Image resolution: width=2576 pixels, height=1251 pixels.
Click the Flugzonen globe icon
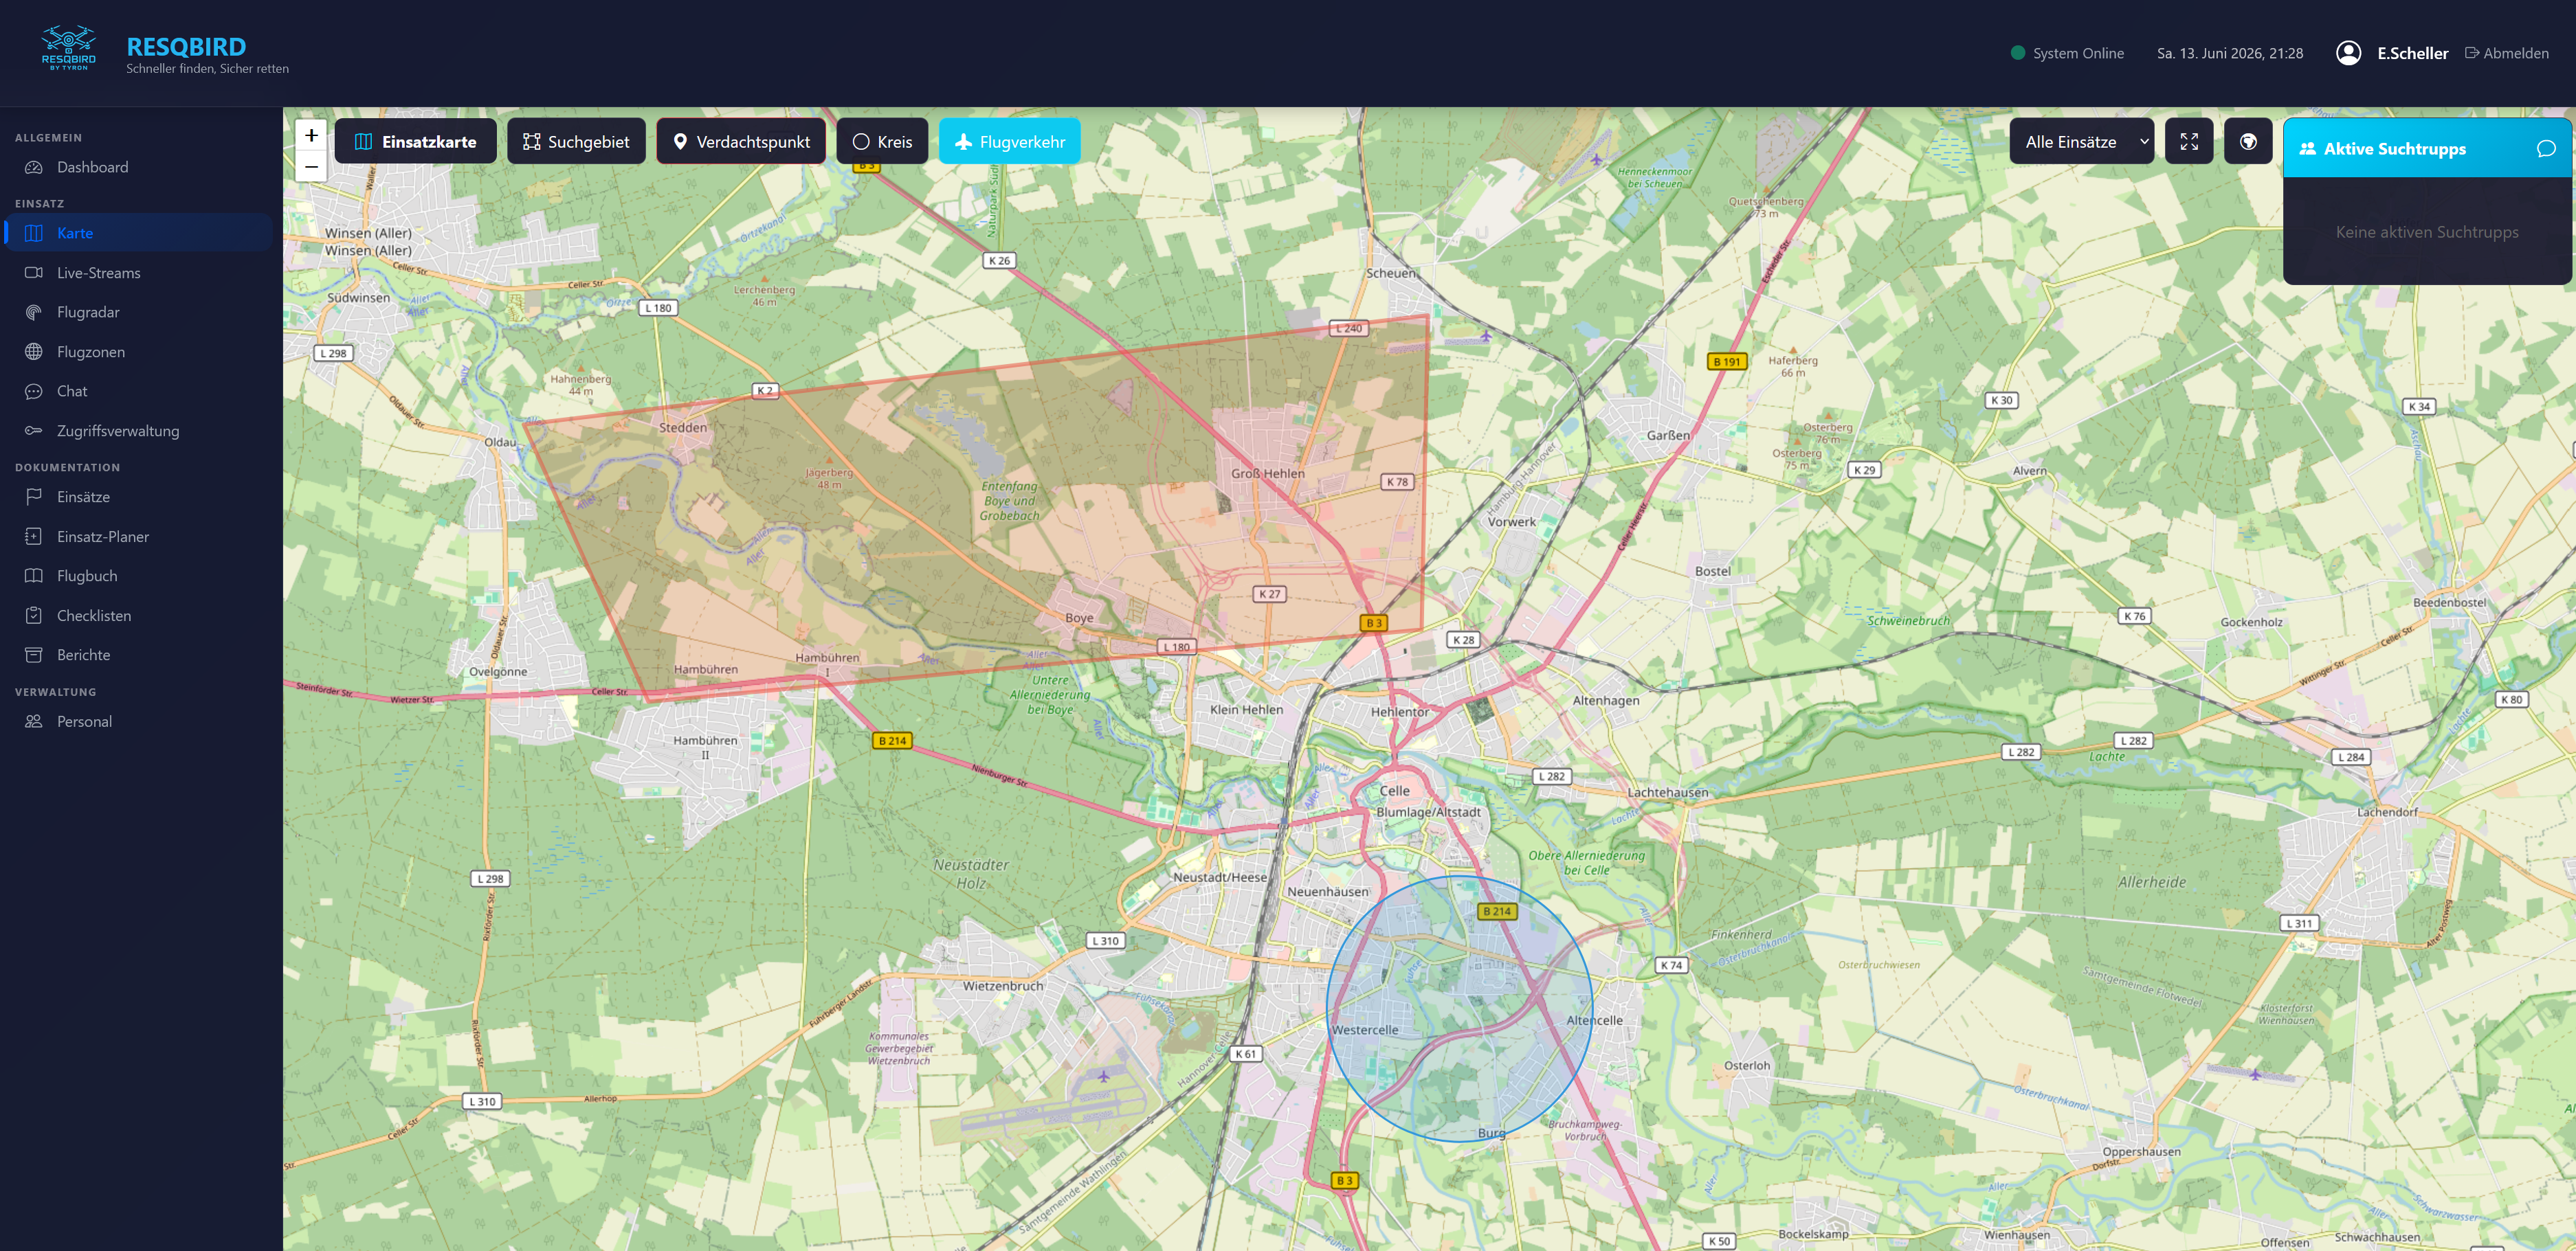point(34,352)
